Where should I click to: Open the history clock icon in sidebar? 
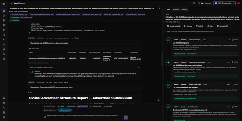[4, 16]
